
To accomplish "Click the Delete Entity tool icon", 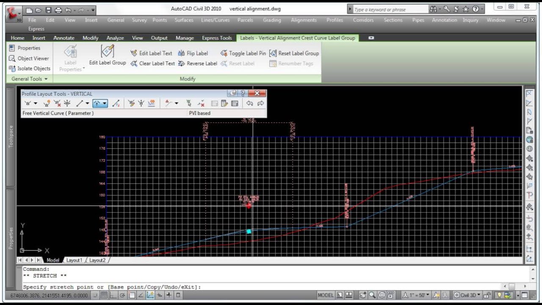I will click(x=201, y=103).
